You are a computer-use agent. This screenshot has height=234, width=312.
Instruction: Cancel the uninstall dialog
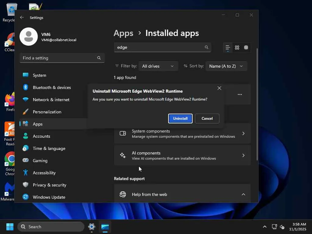tap(207, 119)
